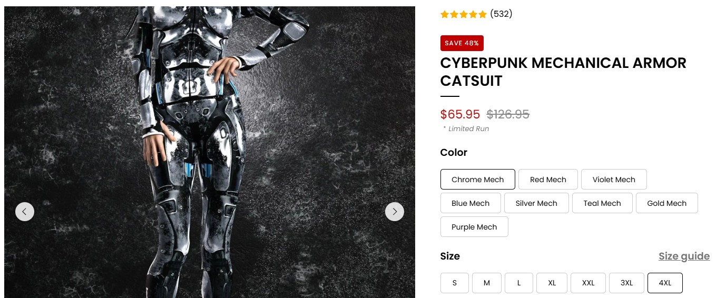This screenshot has width=716, height=298.
Task: Click the main catsuit product photo
Action: [210, 152]
